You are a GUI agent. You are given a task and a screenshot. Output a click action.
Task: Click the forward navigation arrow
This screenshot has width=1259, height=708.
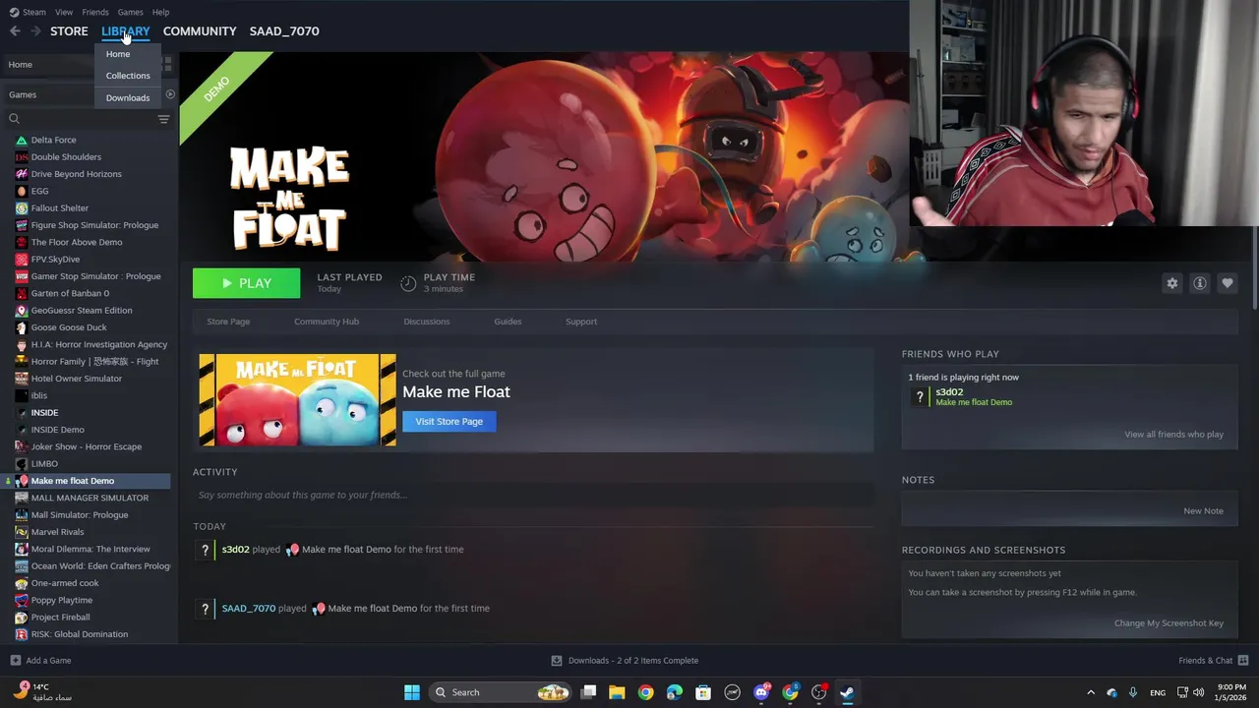(x=35, y=31)
